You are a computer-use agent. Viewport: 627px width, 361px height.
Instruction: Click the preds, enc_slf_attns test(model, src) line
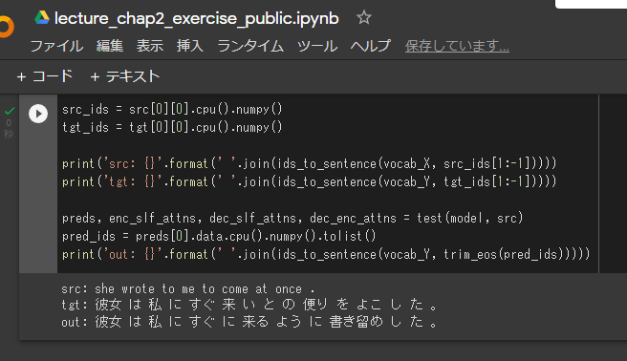coord(292,218)
